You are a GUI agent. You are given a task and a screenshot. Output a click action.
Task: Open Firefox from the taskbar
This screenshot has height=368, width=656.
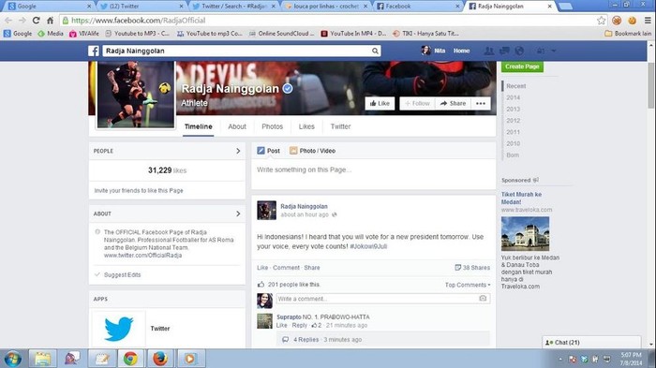[x=160, y=359]
